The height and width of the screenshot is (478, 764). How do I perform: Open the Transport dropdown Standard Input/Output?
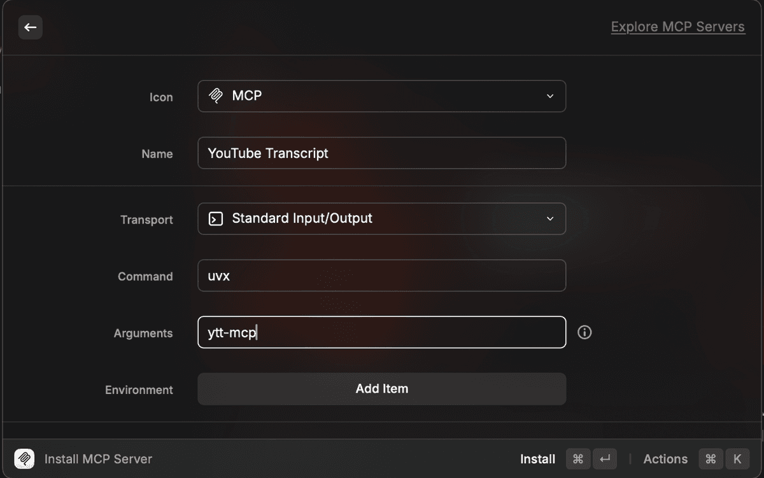click(x=381, y=218)
